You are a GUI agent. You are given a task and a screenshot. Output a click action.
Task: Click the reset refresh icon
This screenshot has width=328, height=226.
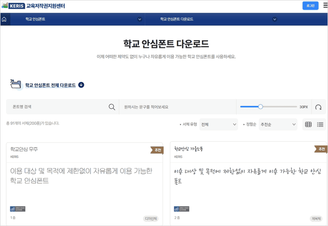pos(318,107)
